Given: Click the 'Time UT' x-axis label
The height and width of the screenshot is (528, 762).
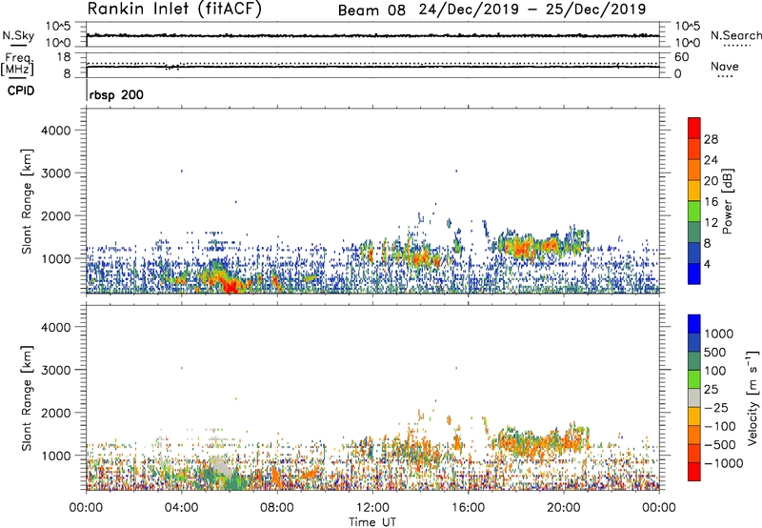Looking at the screenshot, I should pyautogui.click(x=372, y=522).
